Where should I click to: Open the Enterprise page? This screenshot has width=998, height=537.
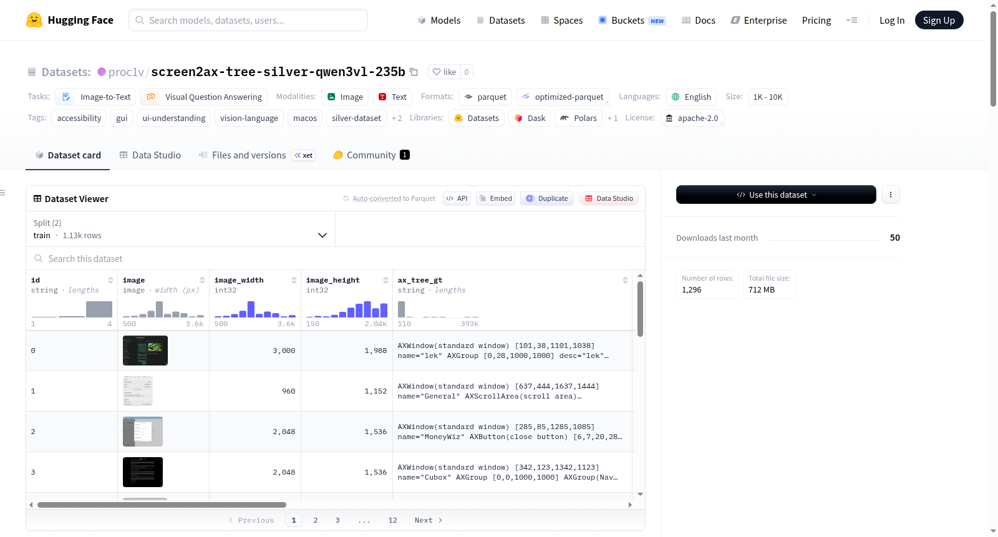[758, 20]
